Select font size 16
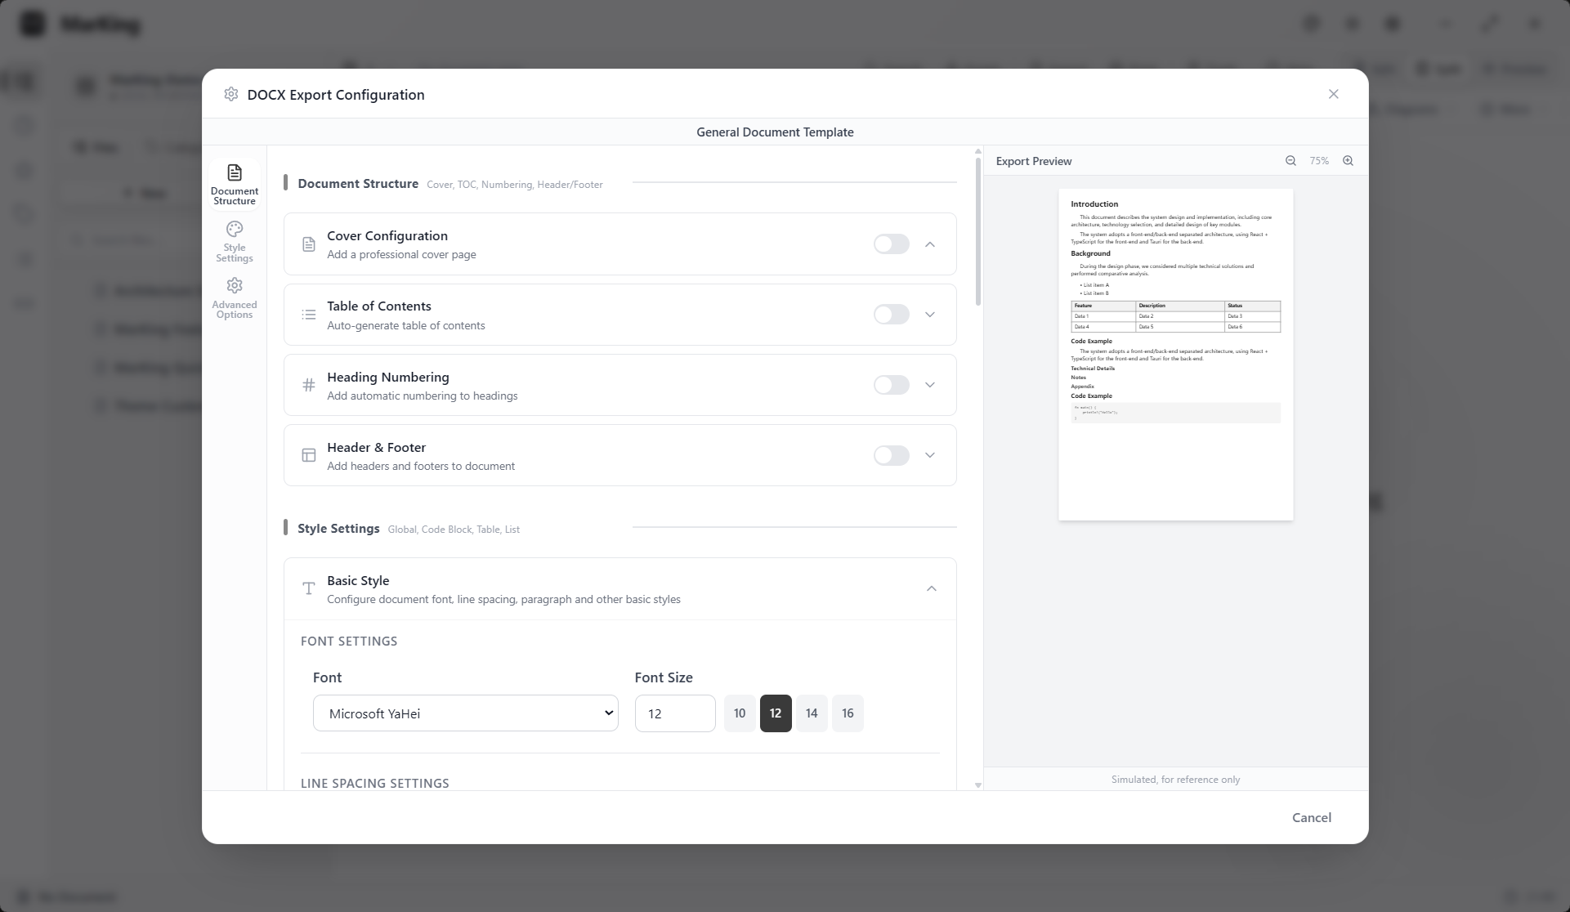1570x912 pixels. click(x=848, y=713)
